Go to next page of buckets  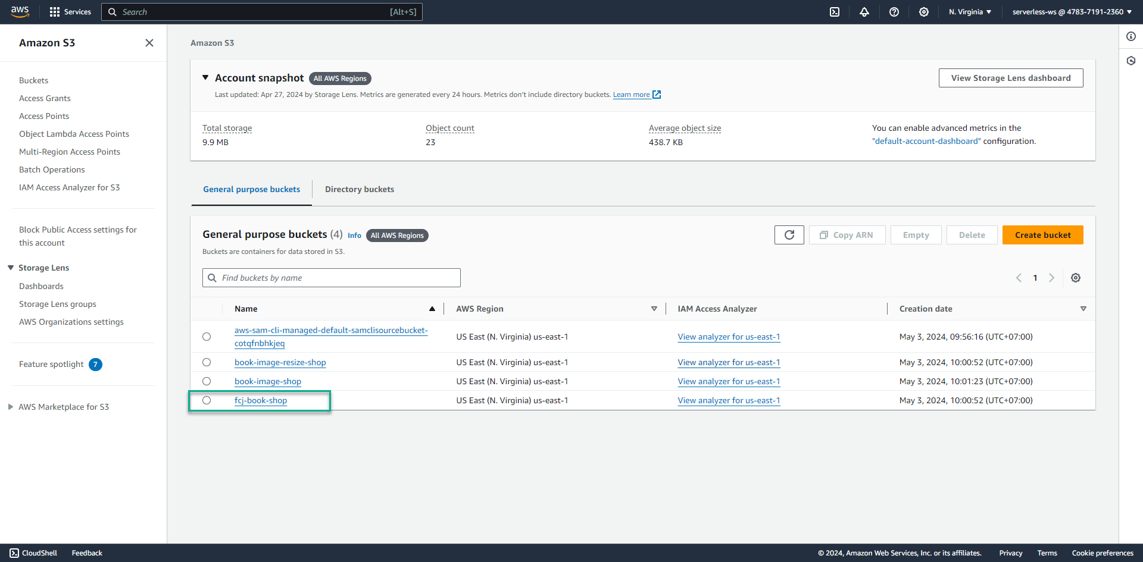tap(1052, 278)
